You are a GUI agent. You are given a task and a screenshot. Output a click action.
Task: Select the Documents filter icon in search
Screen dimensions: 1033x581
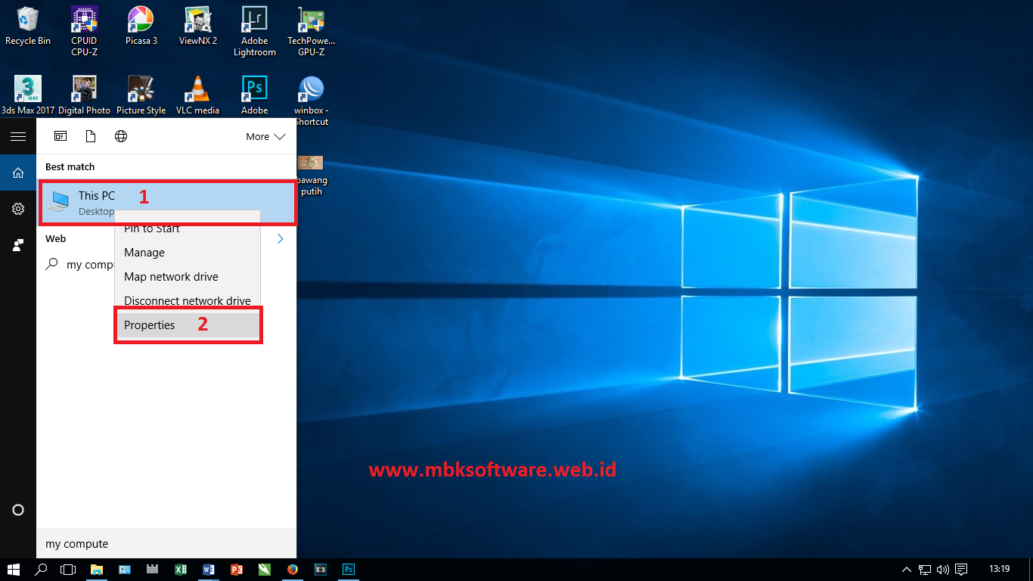(x=91, y=136)
